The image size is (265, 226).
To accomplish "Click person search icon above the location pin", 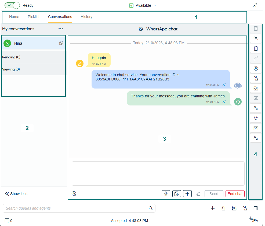I will point(256,108).
